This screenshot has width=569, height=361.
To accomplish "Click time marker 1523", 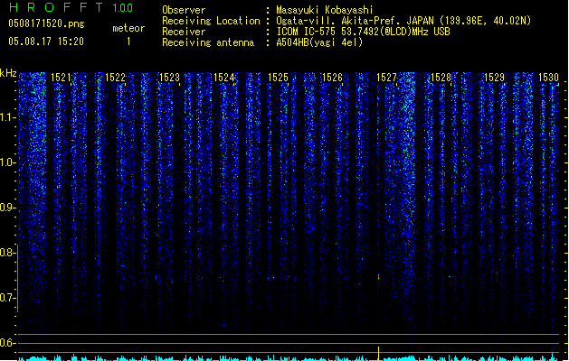I will pyautogui.click(x=169, y=78).
